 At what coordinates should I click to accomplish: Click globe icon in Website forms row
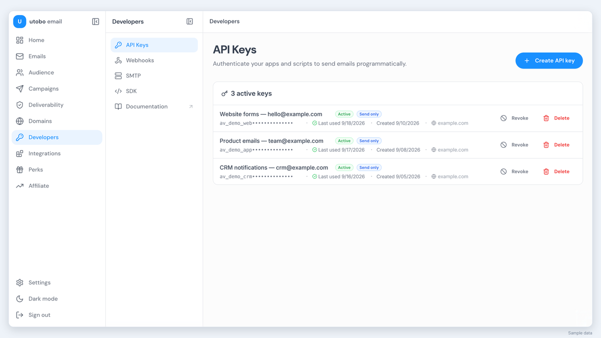tap(434, 123)
